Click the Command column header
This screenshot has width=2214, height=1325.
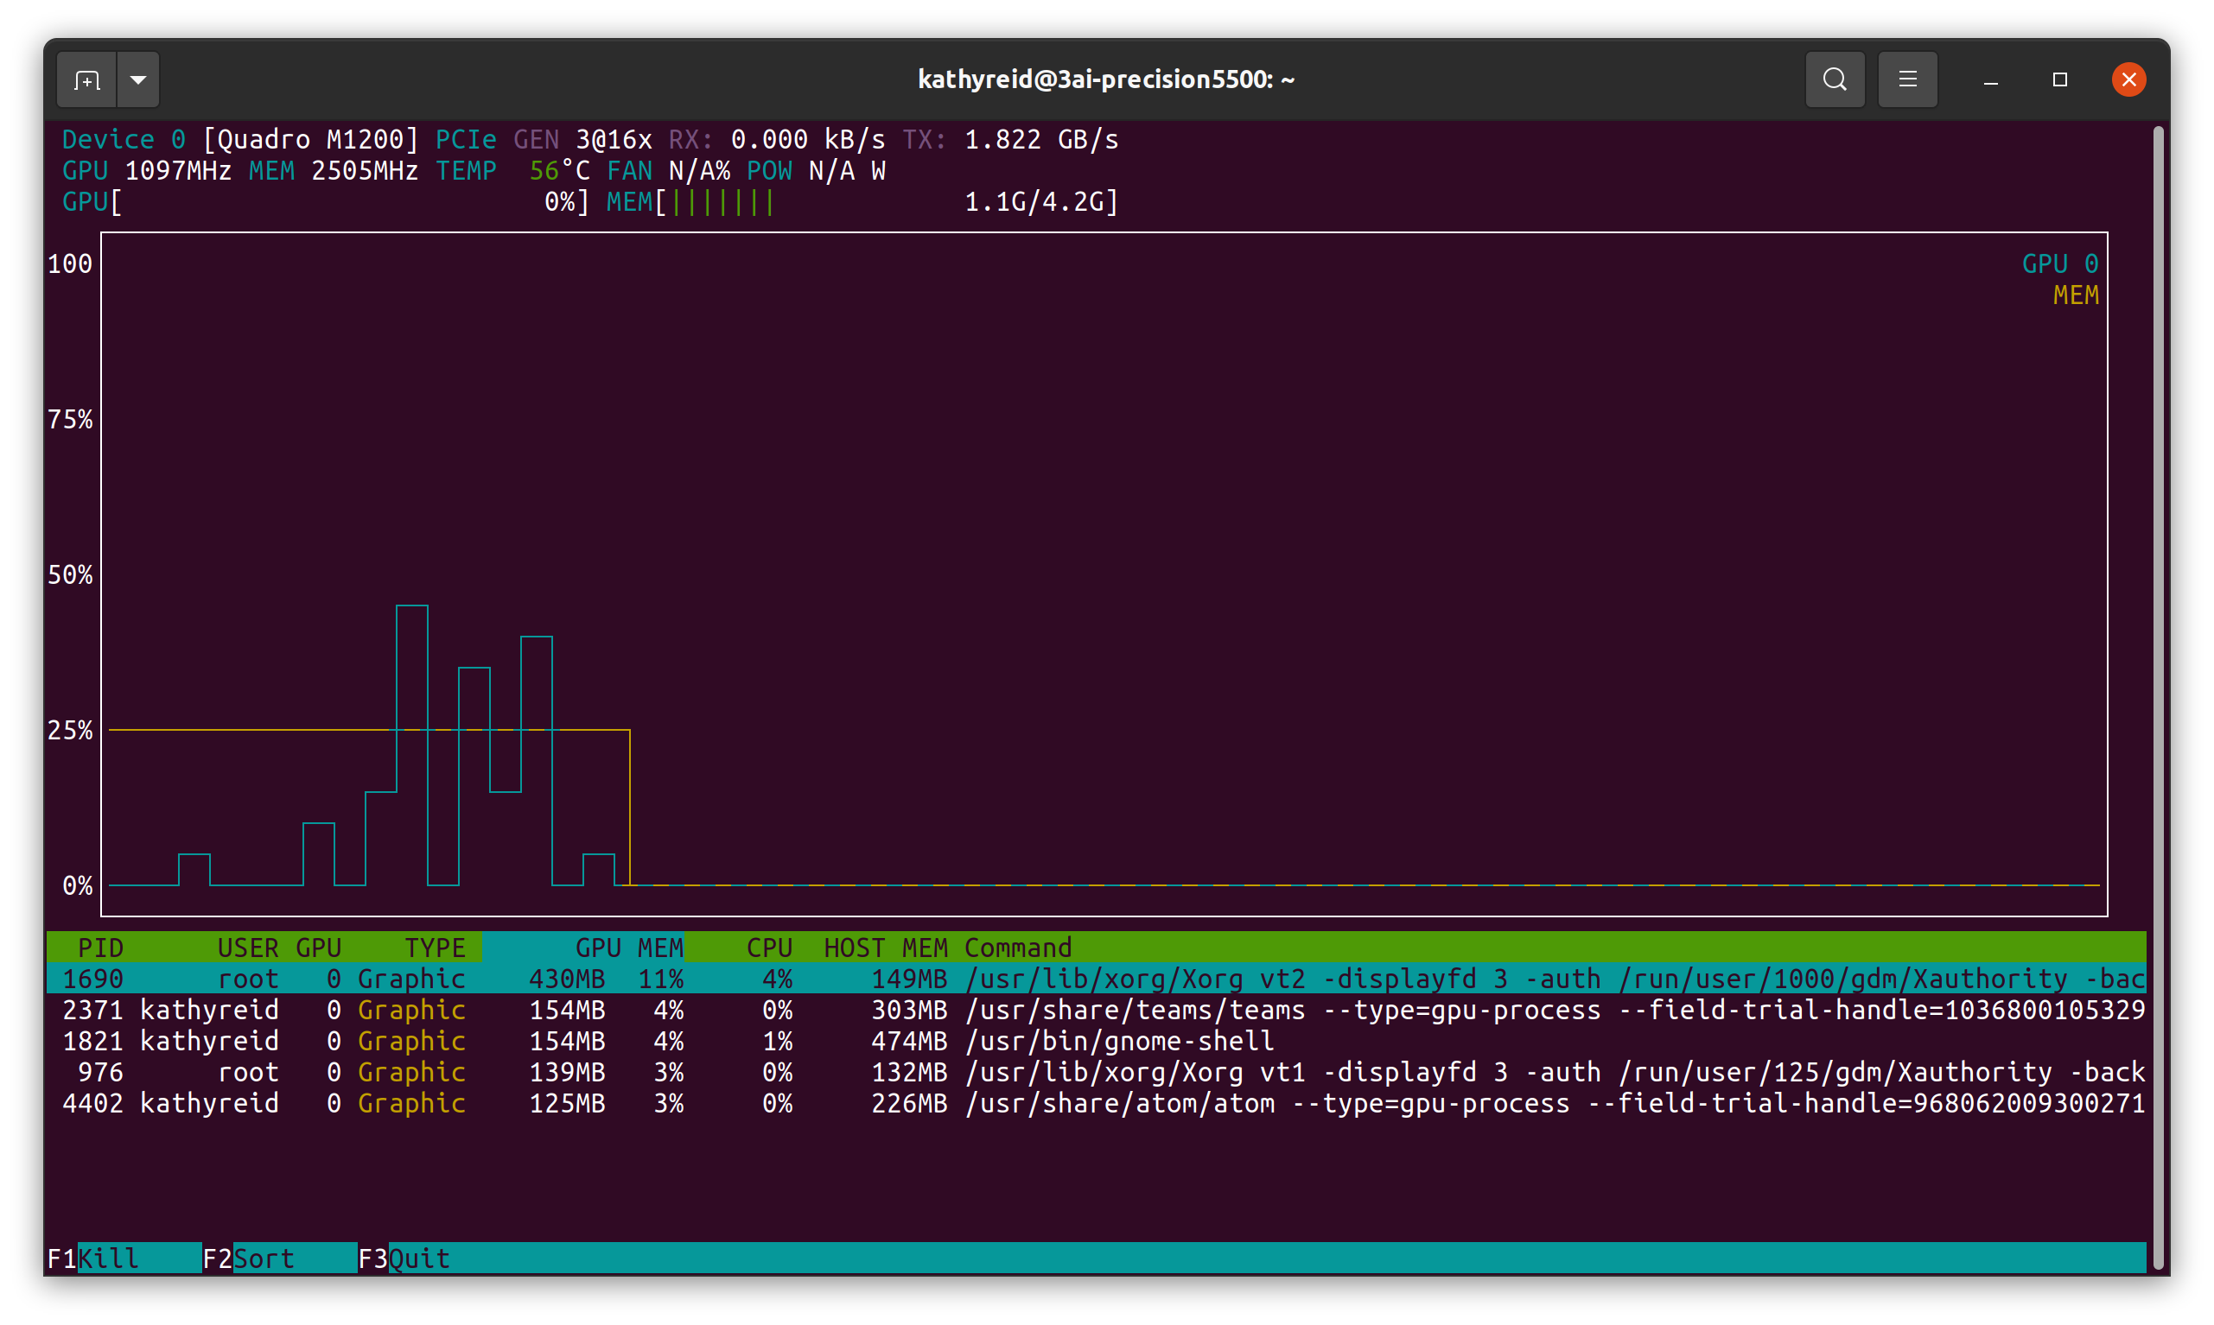(x=1017, y=948)
